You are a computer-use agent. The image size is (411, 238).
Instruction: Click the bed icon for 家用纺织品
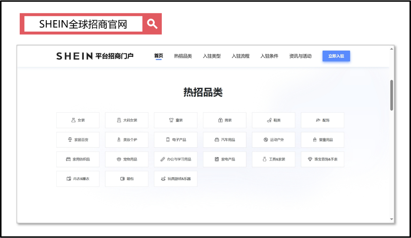(x=68, y=159)
